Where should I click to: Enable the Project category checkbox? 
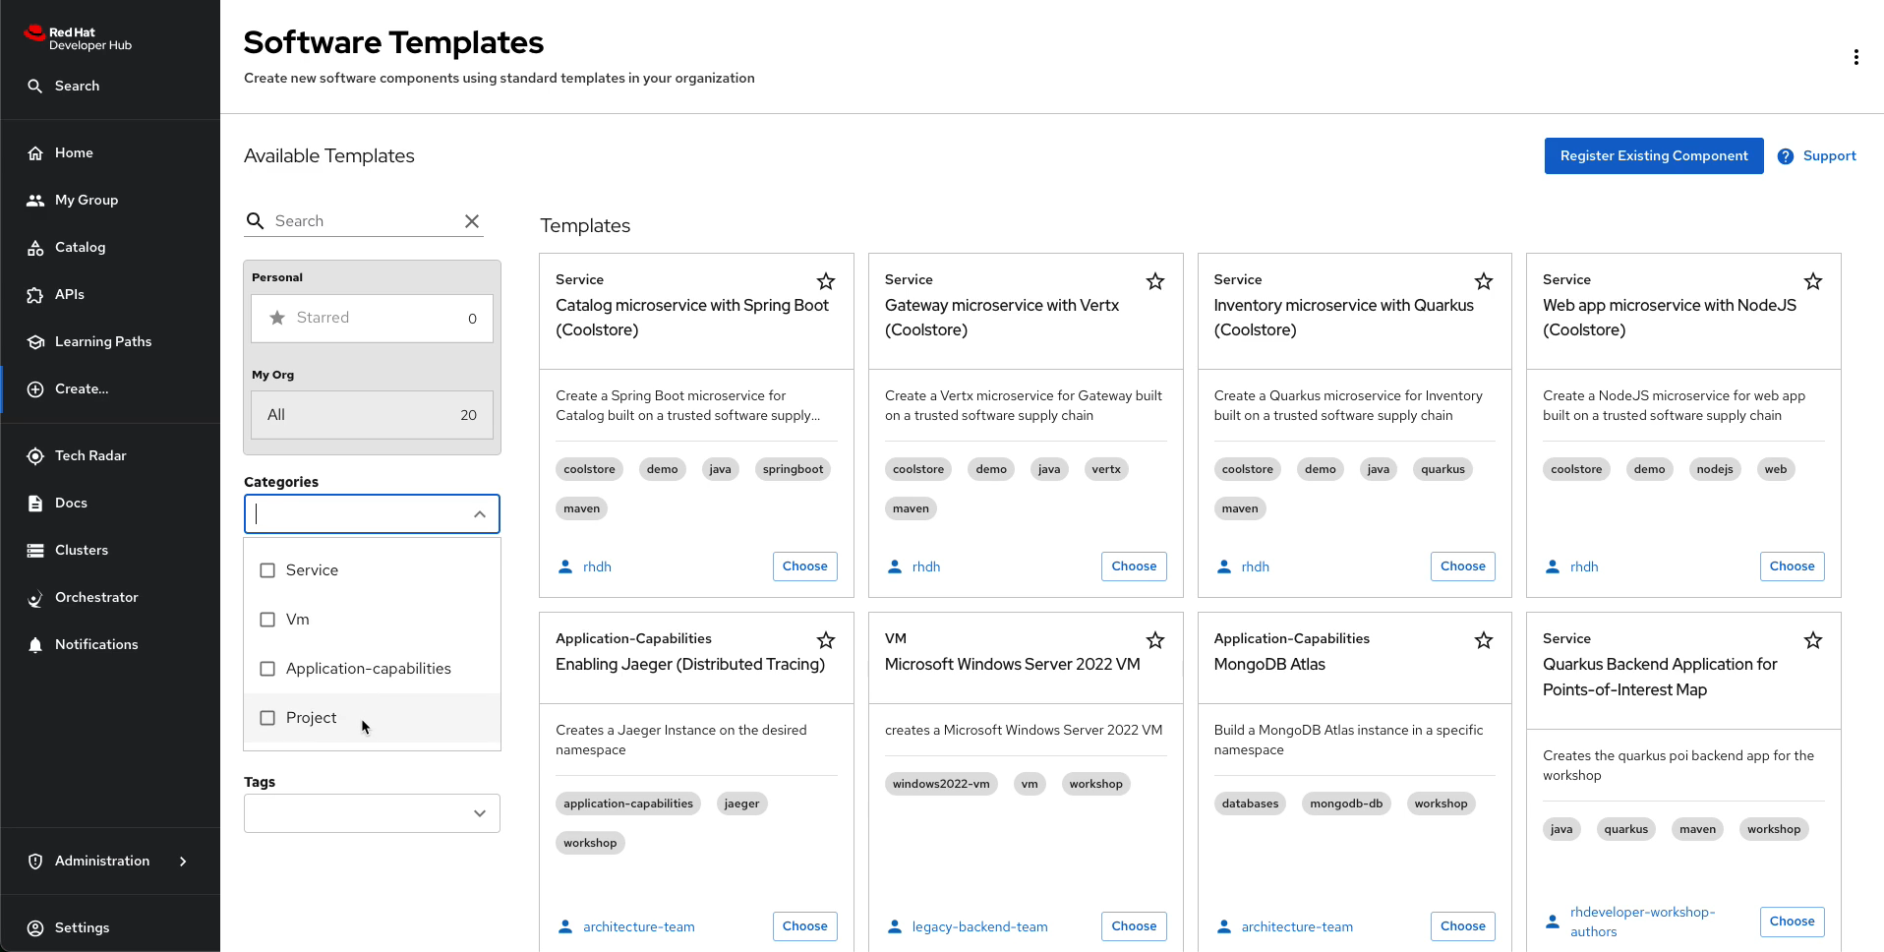point(267,718)
